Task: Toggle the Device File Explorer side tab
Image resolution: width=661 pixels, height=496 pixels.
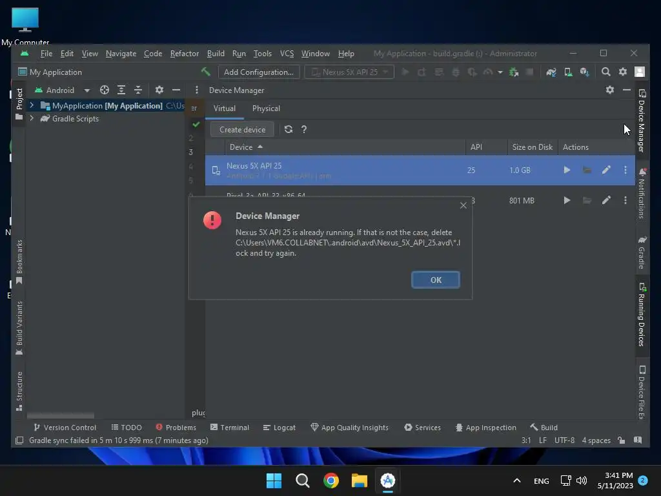Action: pyautogui.click(x=642, y=392)
